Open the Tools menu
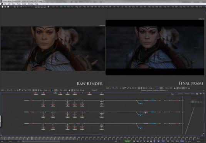The width and height of the screenshot is (206, 143). 18,4
